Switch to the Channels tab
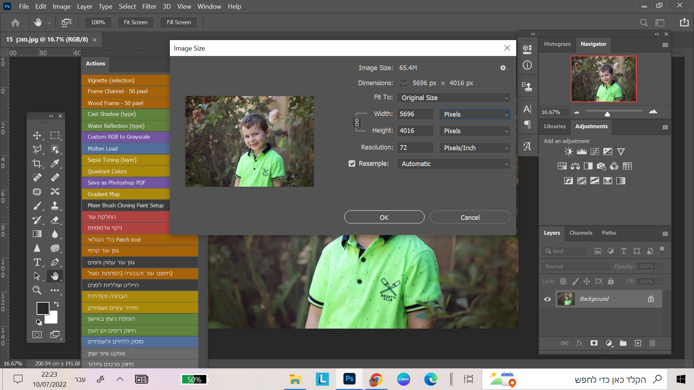Screen dimensions: 694x390 tap(581, 233)
